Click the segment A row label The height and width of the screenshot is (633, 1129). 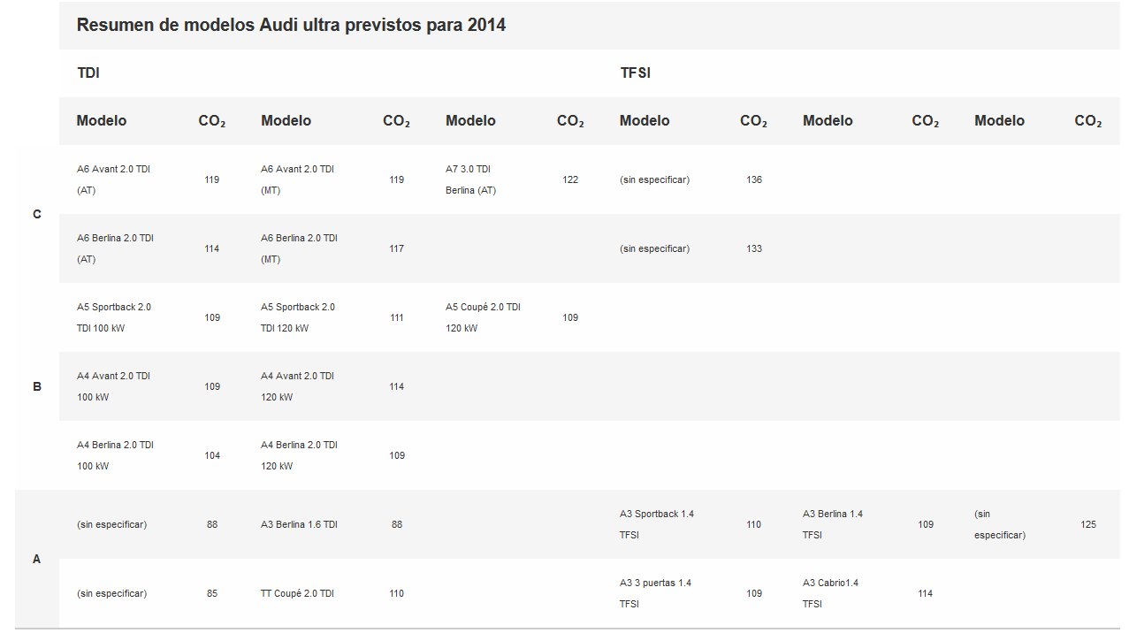coord(36,559)
